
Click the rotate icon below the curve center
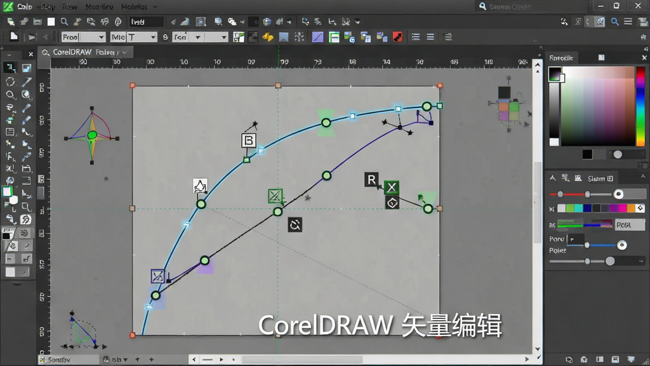pyautogui.click(x=295, y=225)
